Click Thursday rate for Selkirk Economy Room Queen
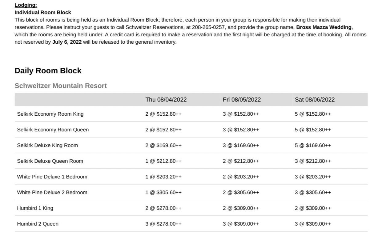 coord(163,130)
